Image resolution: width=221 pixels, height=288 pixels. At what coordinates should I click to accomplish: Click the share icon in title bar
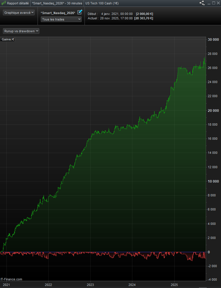(x=202, y=3)
